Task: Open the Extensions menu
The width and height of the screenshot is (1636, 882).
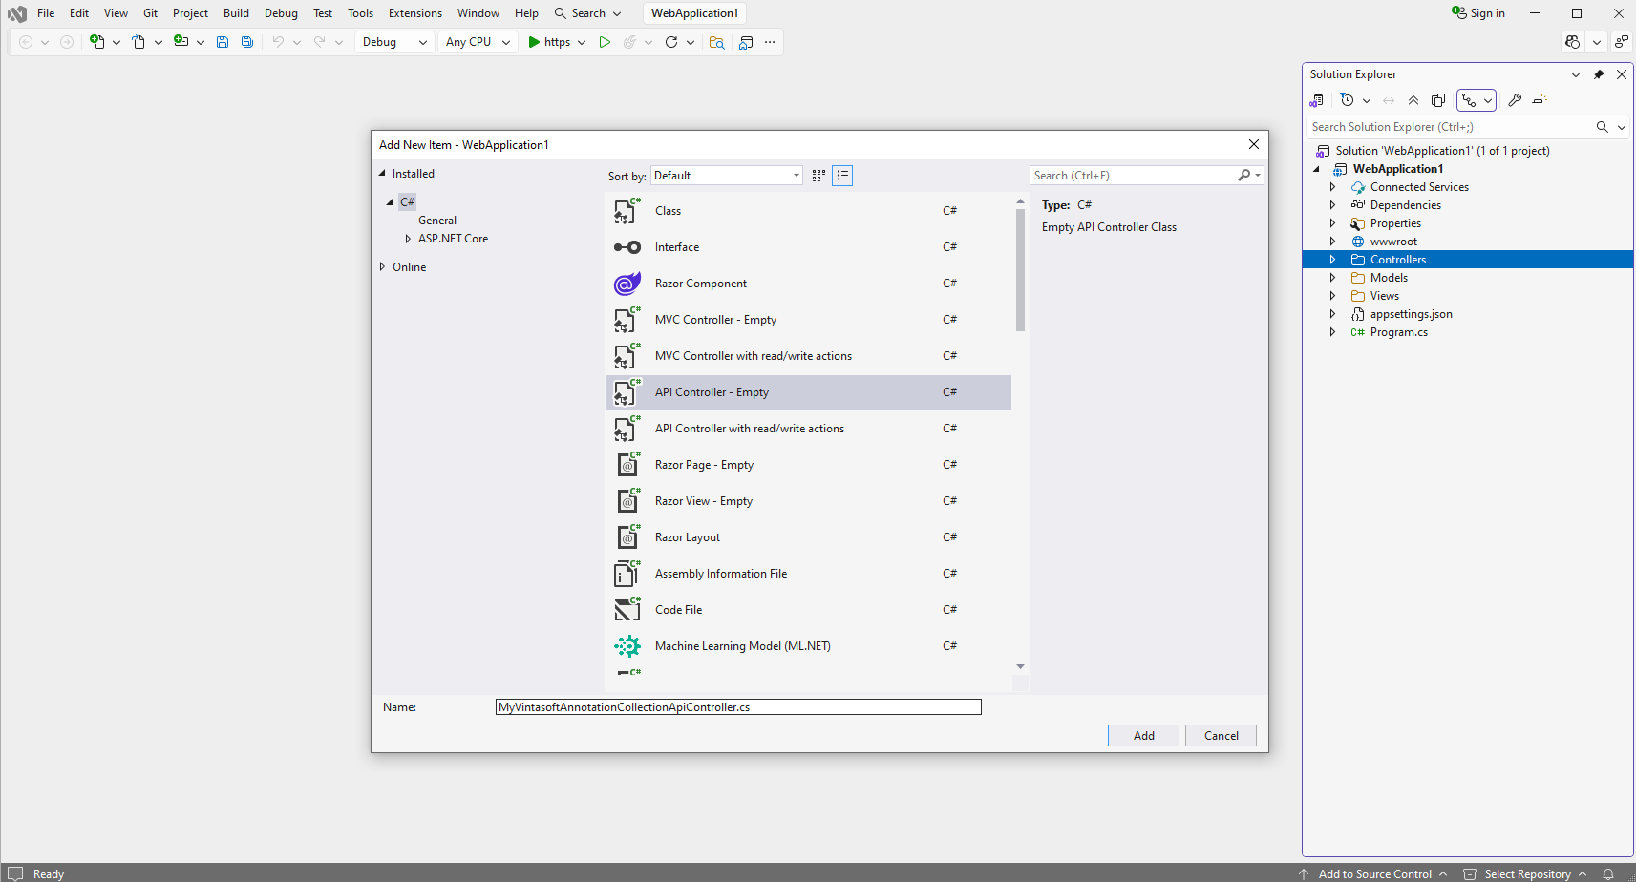Action: pos(414,13)
